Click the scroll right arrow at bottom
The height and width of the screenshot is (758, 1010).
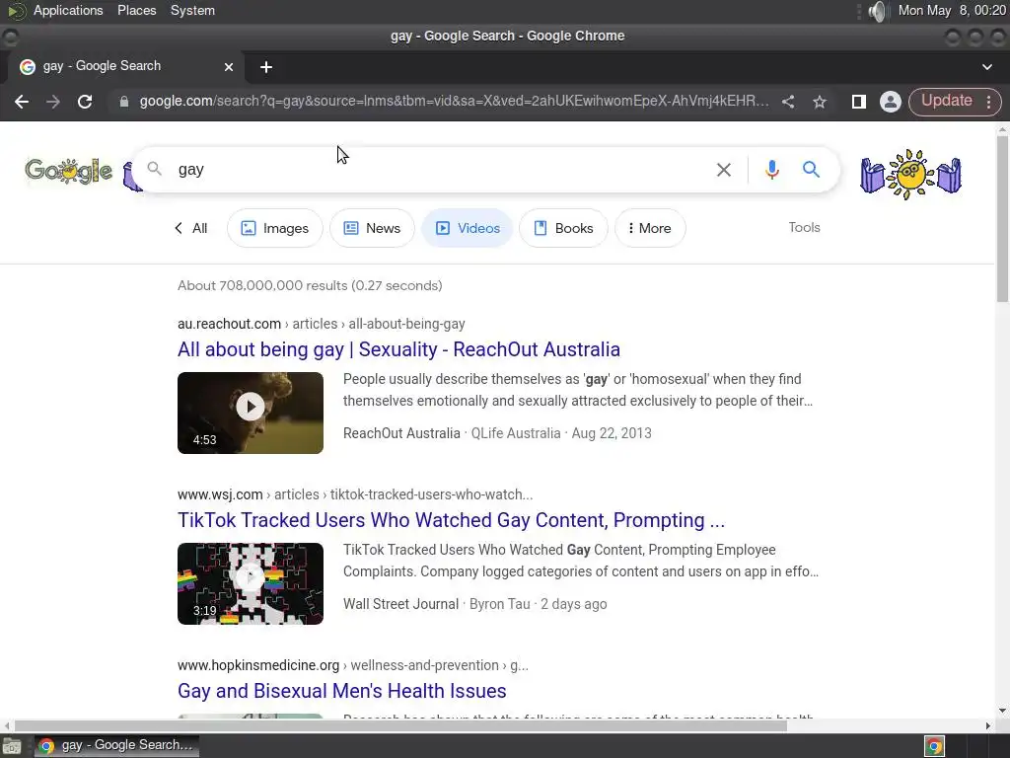click(988, 725)
